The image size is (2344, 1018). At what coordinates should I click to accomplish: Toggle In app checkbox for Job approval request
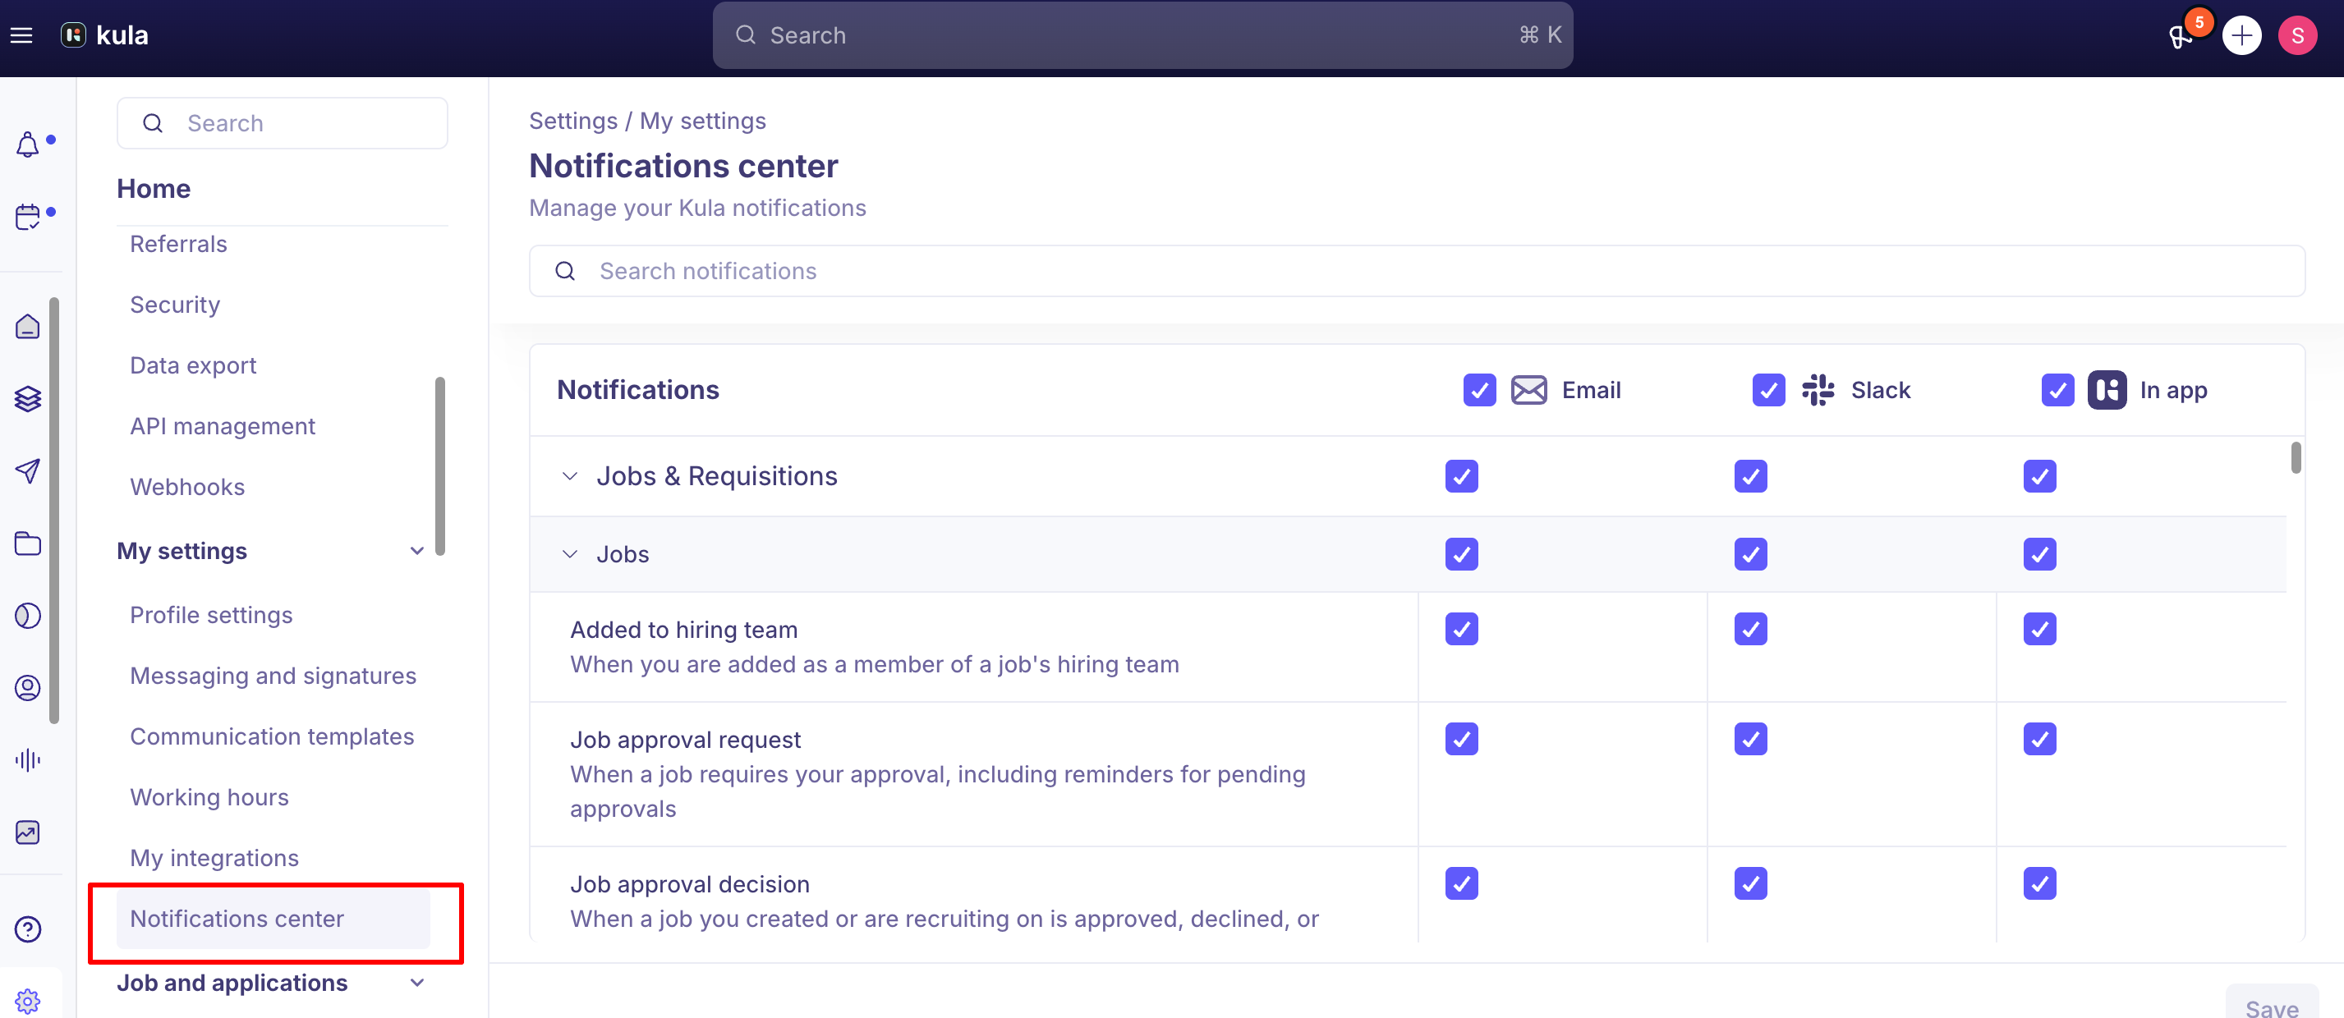click(2039, 739)
